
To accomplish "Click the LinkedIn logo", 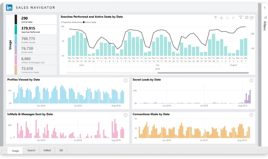I will (9, 7).
